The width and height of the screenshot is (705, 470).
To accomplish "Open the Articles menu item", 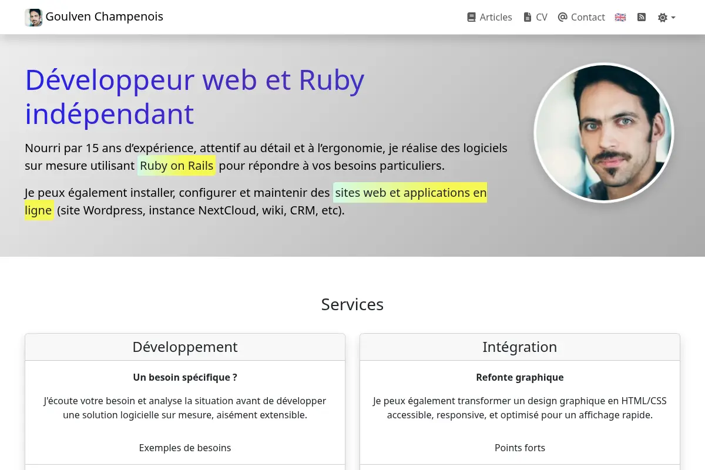I will point(489,18).
